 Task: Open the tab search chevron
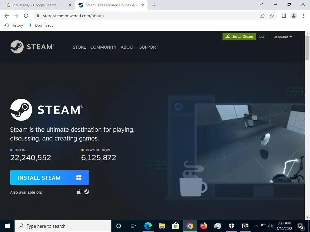click(261, 4)
